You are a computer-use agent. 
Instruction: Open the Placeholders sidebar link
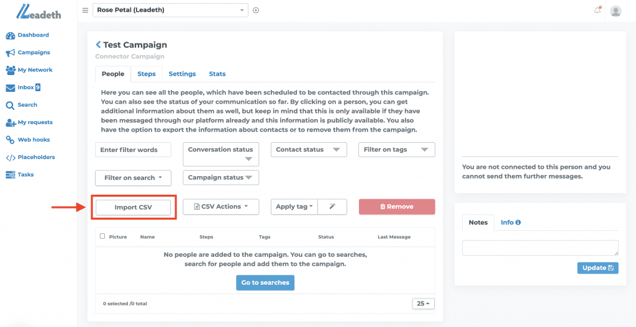pyautogui.click(x=37, y=157)
